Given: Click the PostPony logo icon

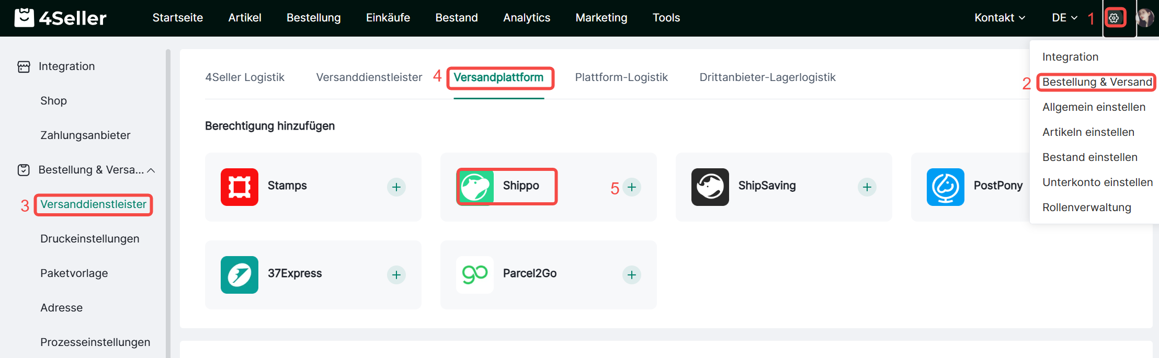Looking at the screenshot, I should click(946, 187).
